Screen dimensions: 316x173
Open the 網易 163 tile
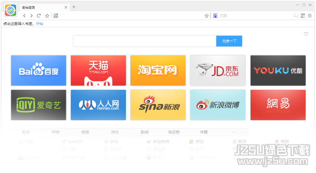point(278,105)
